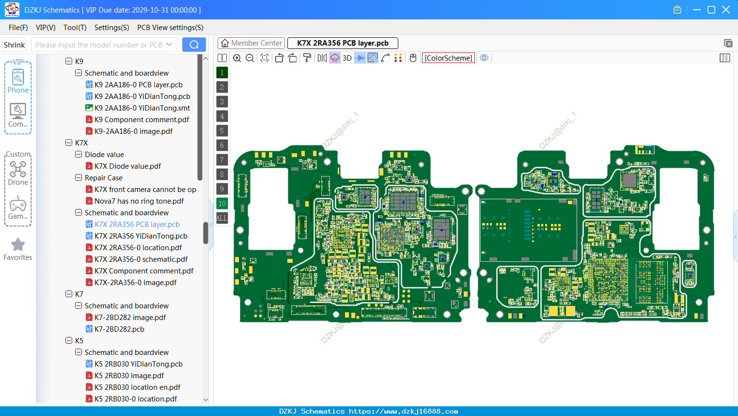Click the file tree vertical scrollbar
Screen dimensions: 738x416
coord(205,233)
